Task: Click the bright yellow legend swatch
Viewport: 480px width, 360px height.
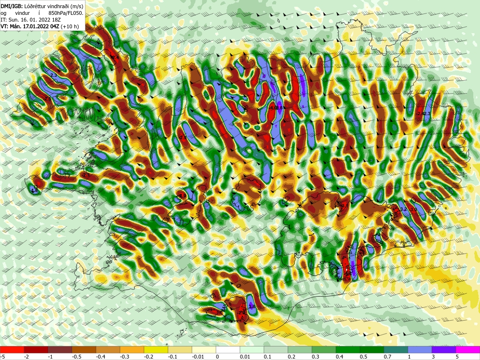Action: tap(156, 349)
